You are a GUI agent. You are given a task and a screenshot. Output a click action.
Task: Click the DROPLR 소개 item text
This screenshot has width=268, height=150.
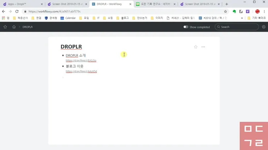click(76, 56)
